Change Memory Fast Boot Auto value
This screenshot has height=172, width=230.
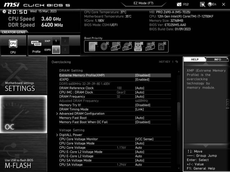(x=140, y=118)
